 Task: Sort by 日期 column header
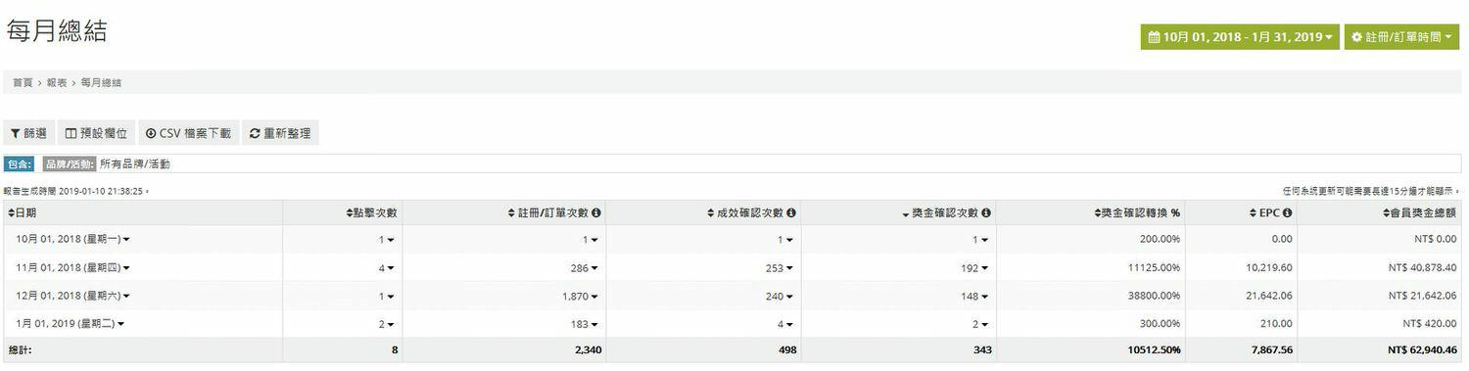point(23,212)
